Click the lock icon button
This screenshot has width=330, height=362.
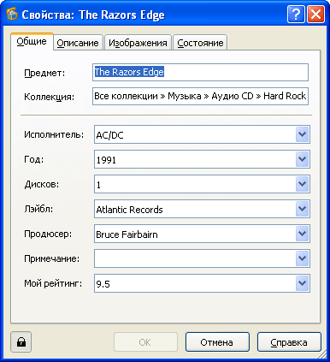click(x=21, y=341)
